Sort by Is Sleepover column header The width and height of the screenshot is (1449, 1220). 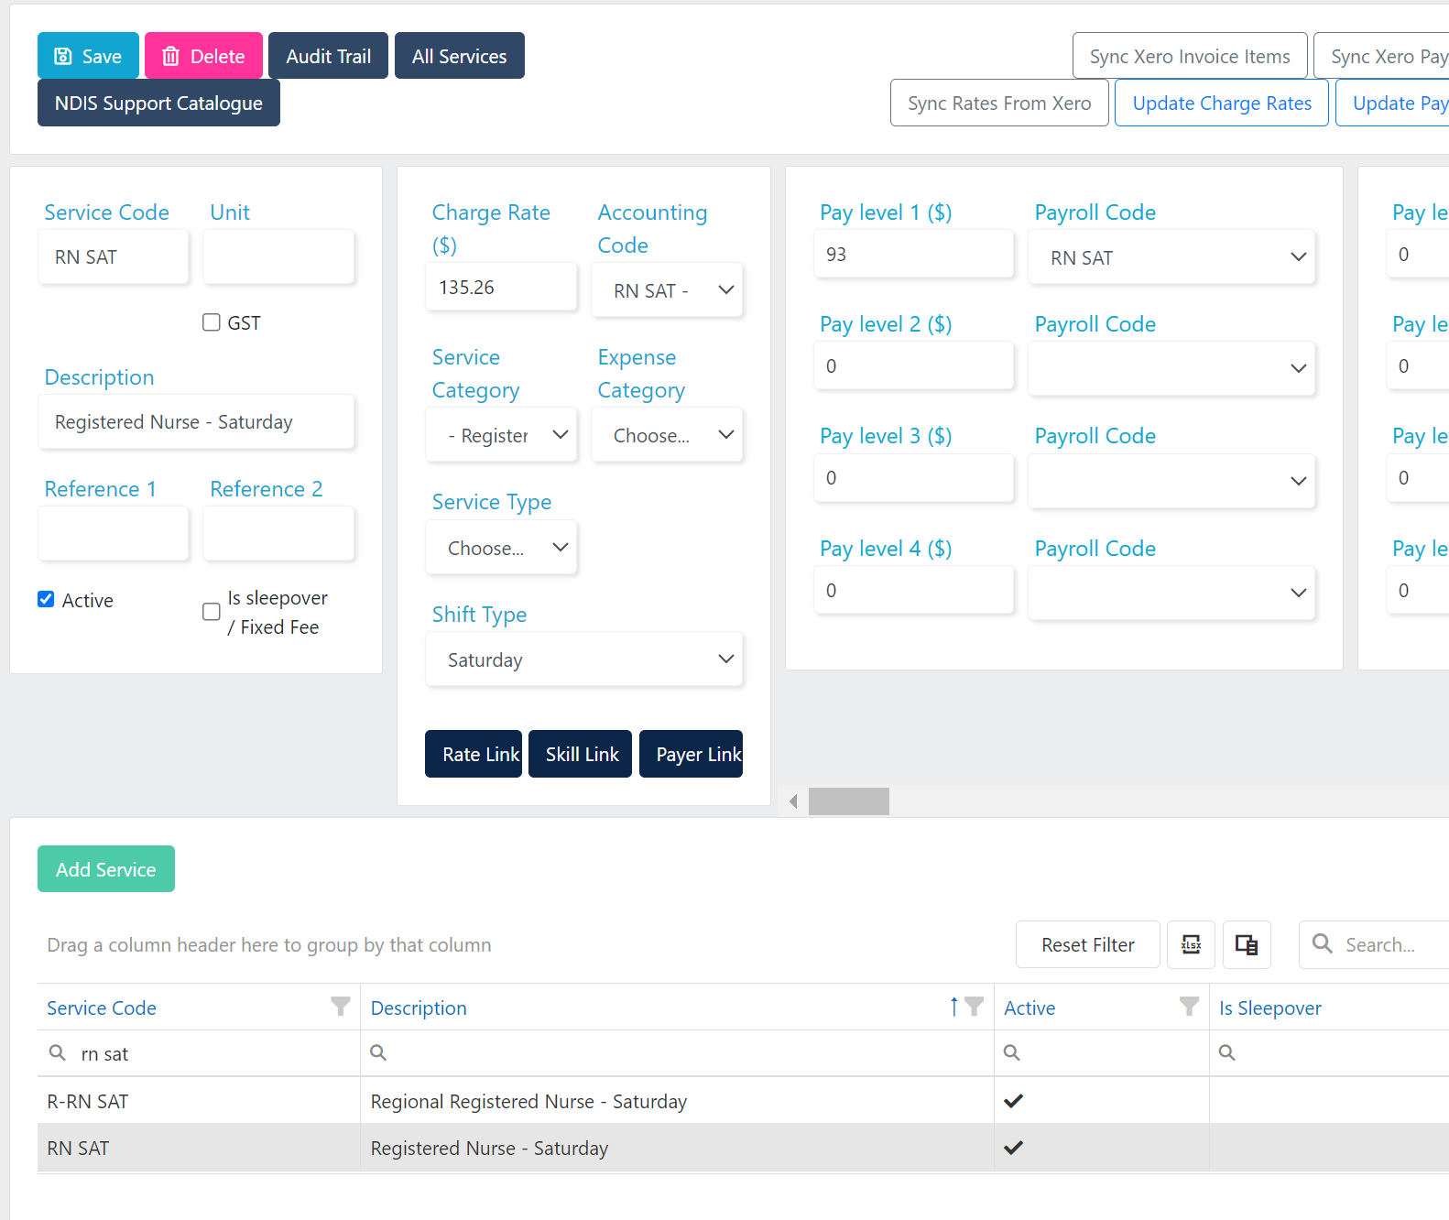(1270, 1008)
